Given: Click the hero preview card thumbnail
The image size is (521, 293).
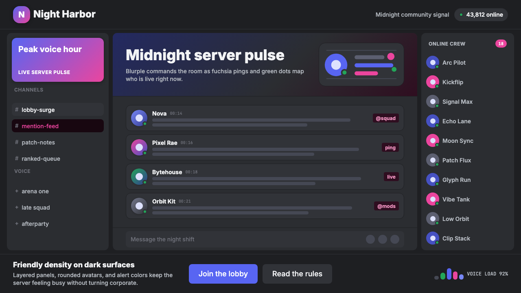Looking at the screenshot, I should point(361,65).
